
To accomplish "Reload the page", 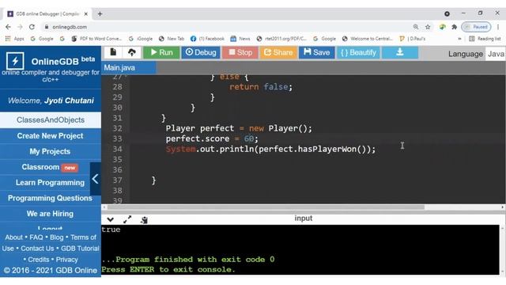I will click(x=32, y=27).
